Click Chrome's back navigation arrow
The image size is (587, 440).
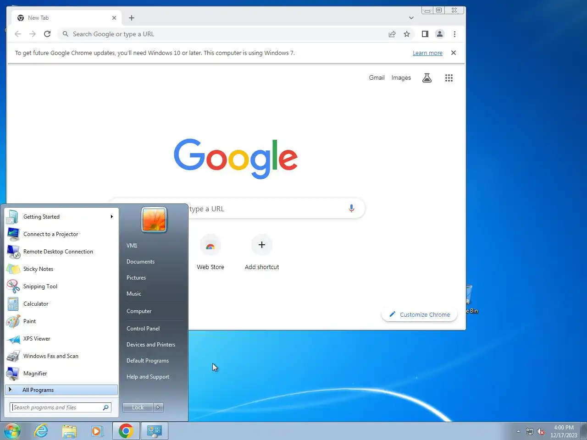click(x=18, y=34)
